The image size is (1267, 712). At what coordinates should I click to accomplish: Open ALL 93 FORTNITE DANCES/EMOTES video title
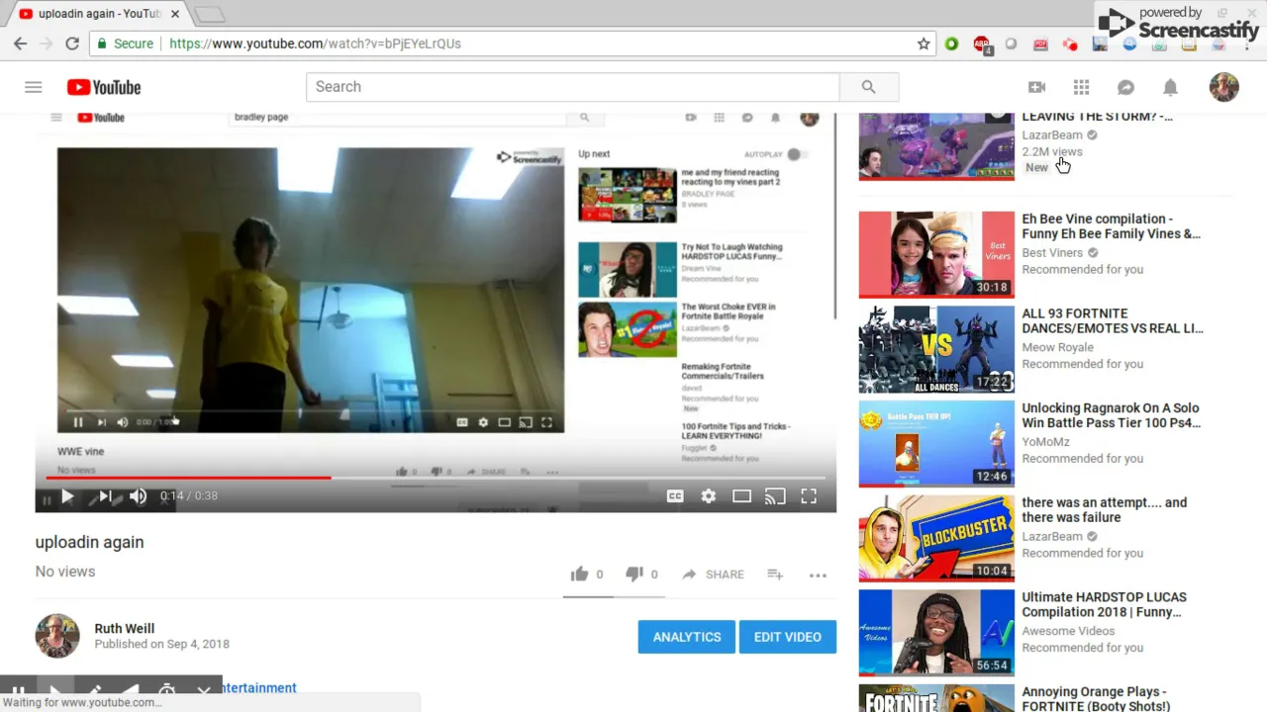1113,320
